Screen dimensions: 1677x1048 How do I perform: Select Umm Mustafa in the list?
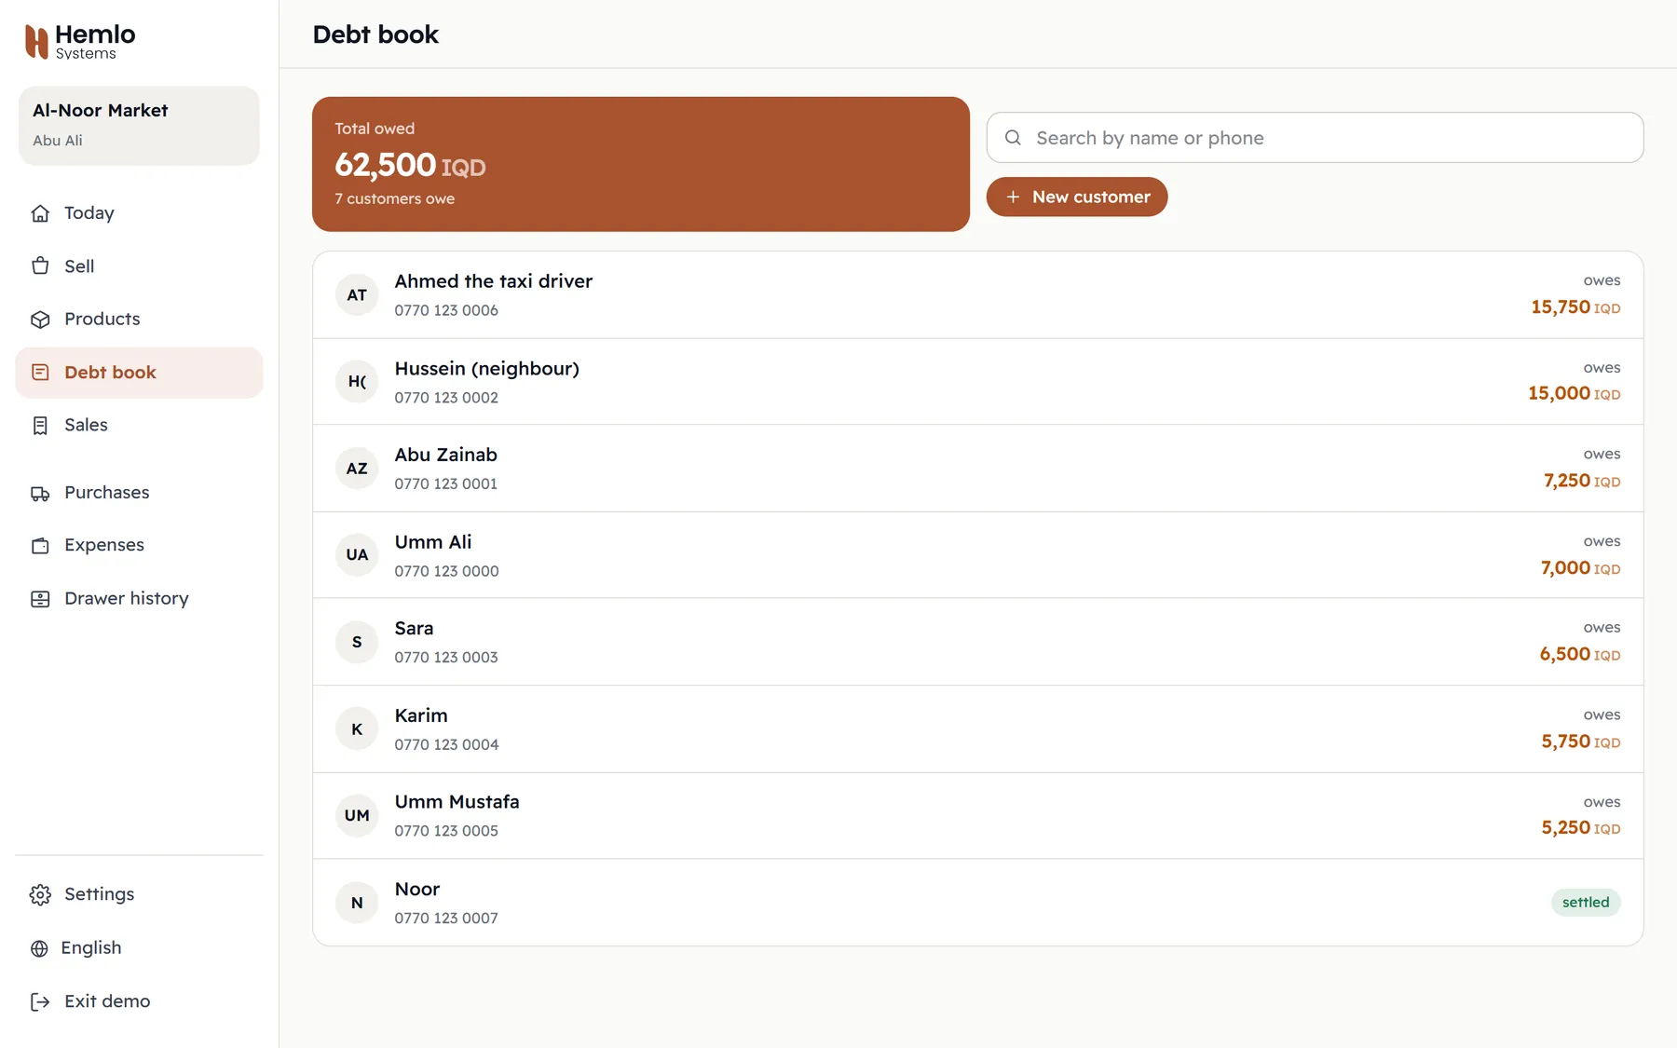tap(977, 815)
